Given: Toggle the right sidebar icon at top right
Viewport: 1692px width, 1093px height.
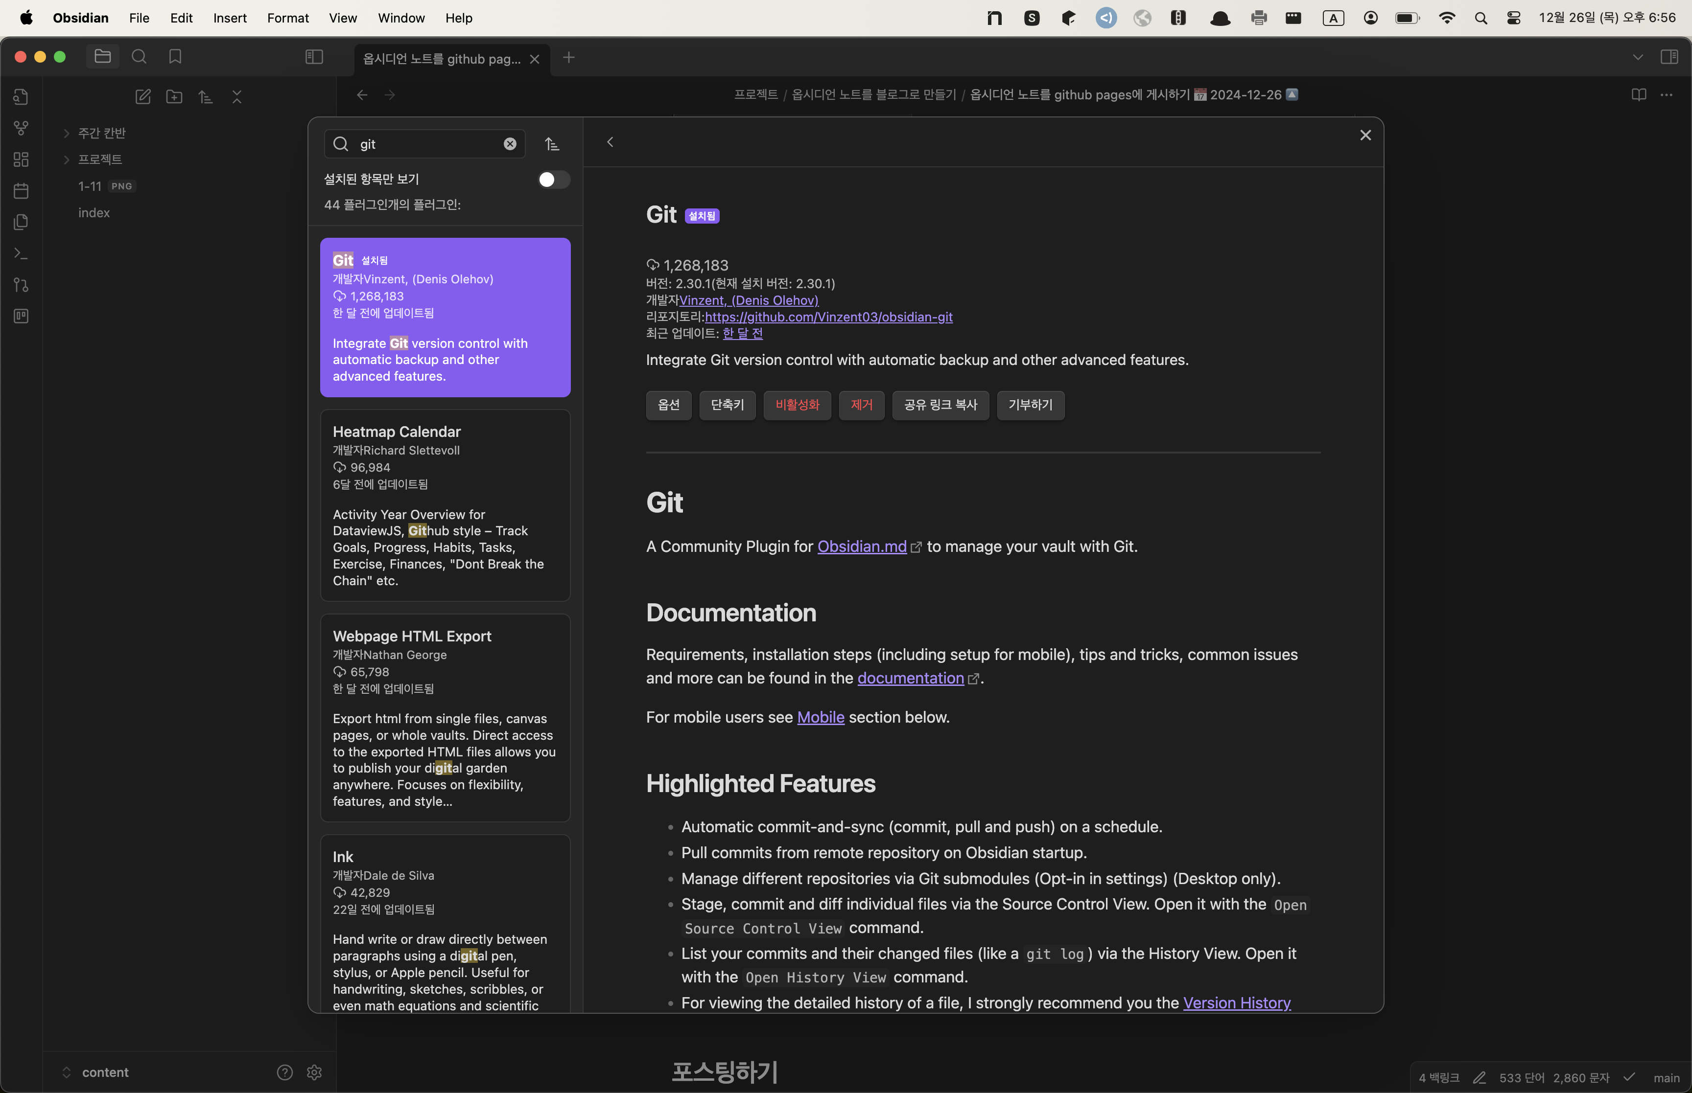Looking at the screenshot, I should tap(1669, 57).
